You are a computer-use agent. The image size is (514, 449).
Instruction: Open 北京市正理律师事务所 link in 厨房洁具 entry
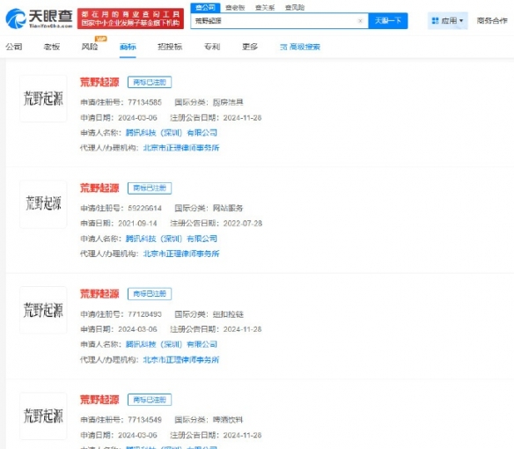(x=181, y=148)
